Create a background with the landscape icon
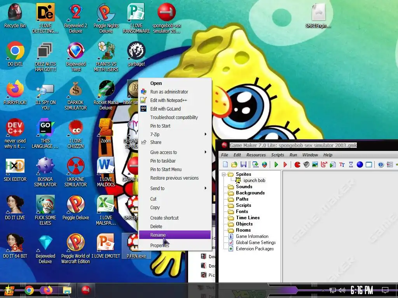 pos(315,165)
